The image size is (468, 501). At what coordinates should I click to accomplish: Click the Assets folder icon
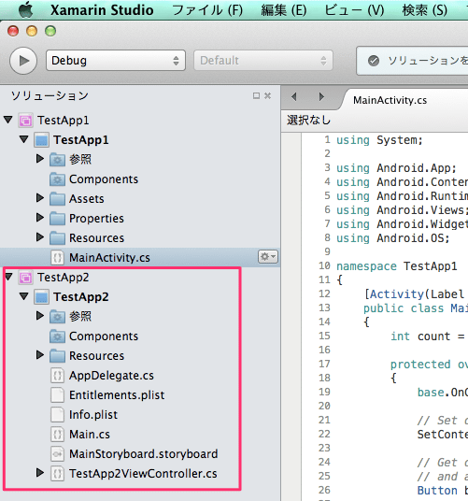(x=58, y=199)
